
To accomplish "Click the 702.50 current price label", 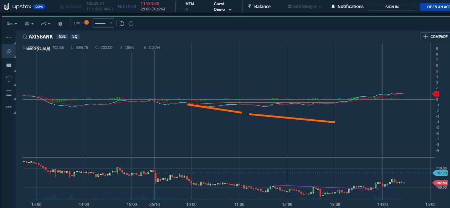I will [441, 183].
